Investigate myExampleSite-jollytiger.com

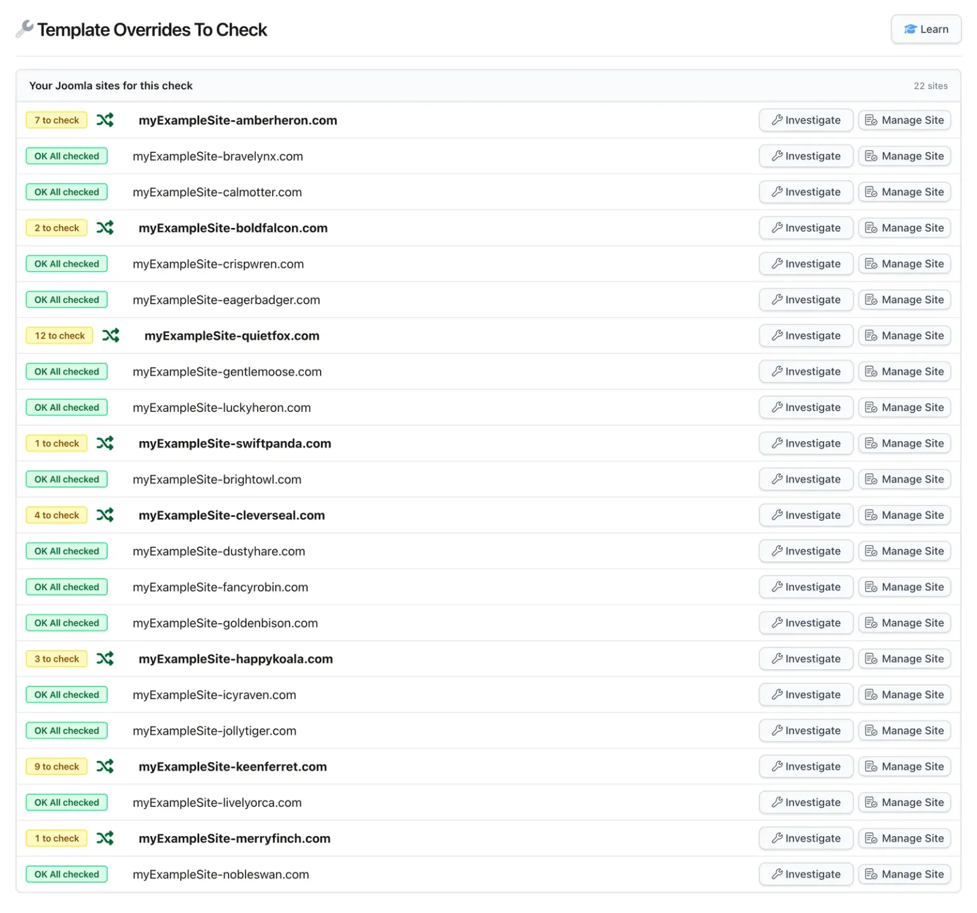tap(806, 730)
